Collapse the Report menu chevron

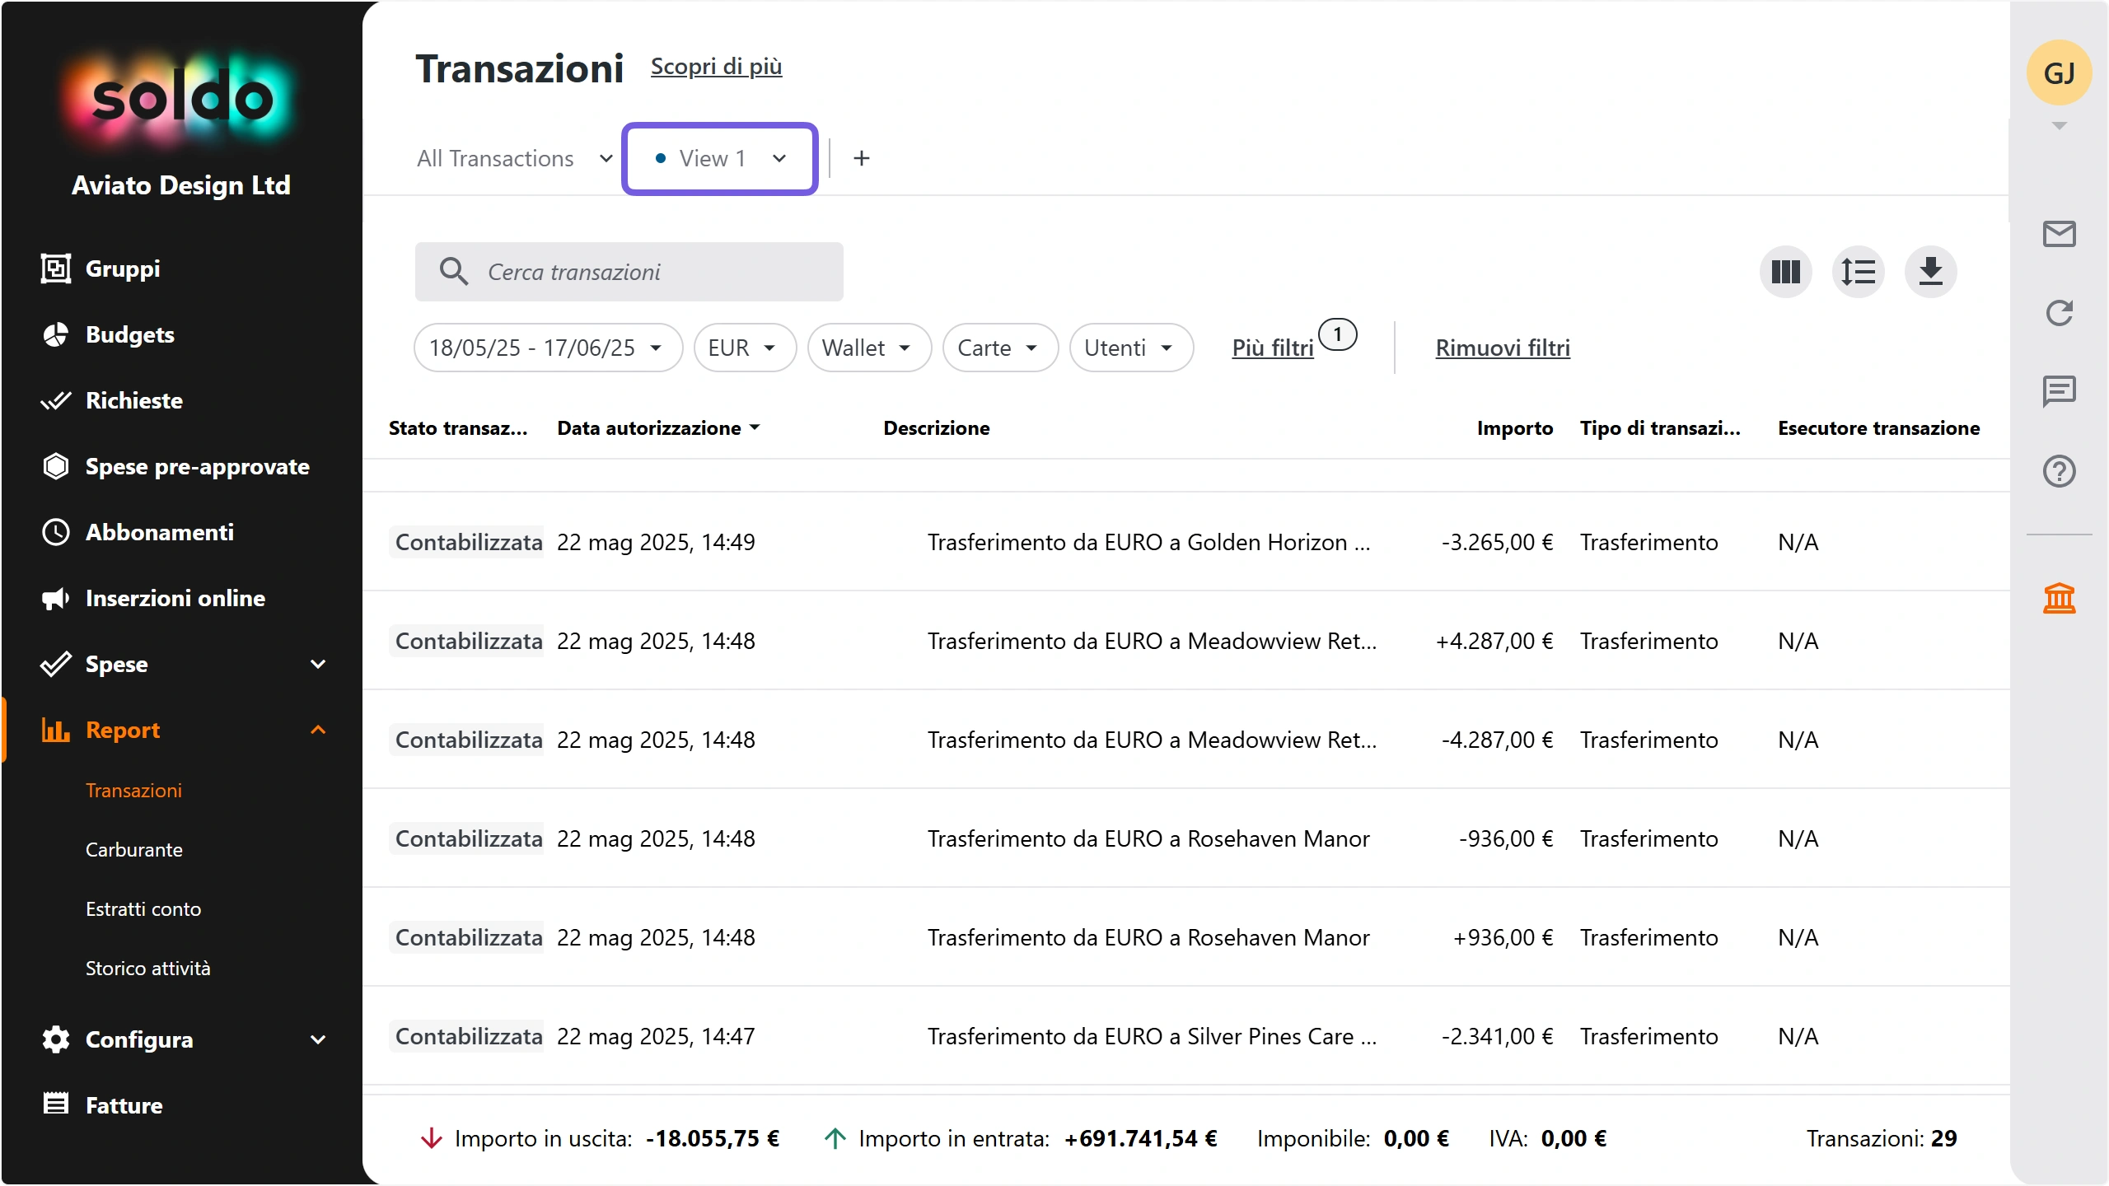[x=318, y=730]
